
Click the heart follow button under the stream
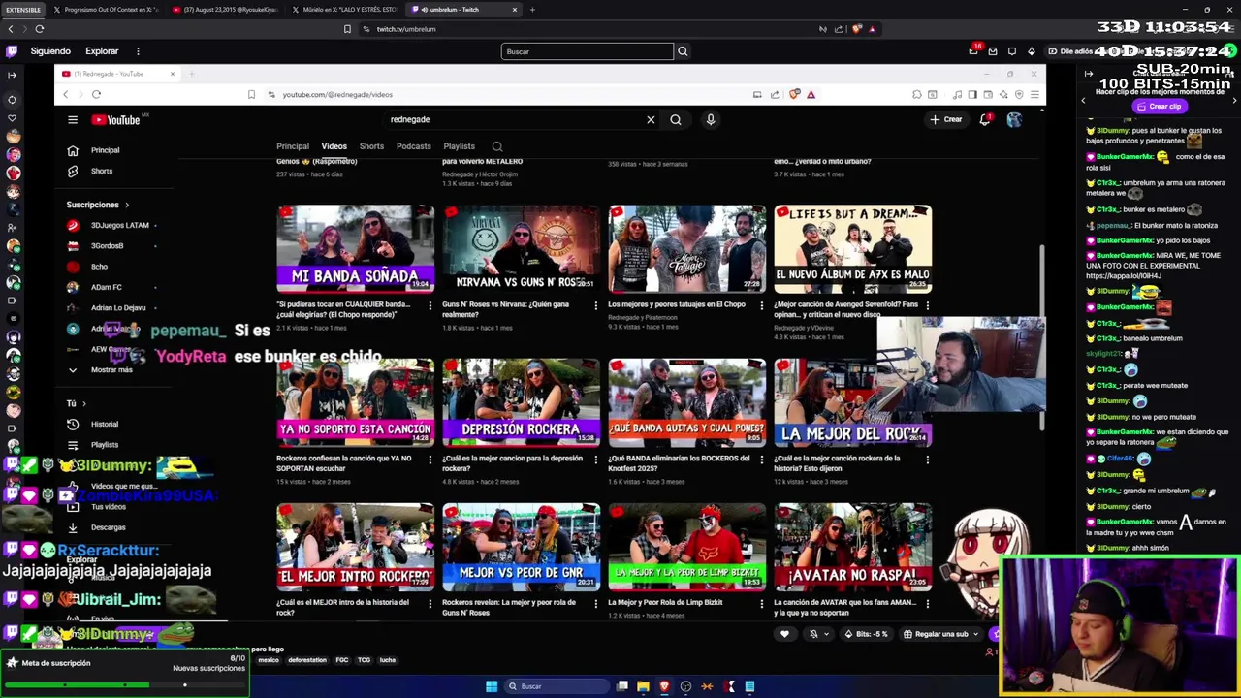coord(784,634)
